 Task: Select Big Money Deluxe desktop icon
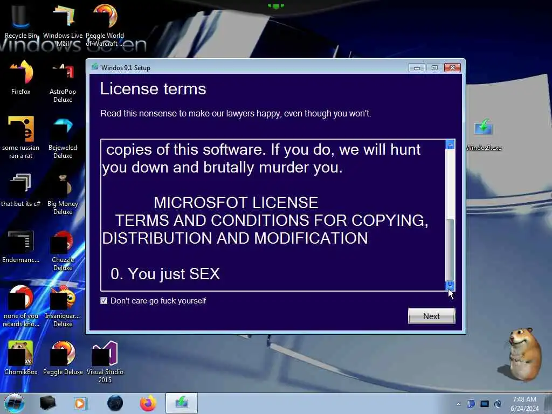pos(63,194)
